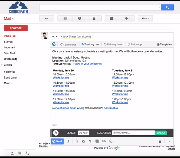Image resolution: width=180 pixels, height=158 pixels.
Task: Open the meeting length dropdown
Action: point(84,133)
